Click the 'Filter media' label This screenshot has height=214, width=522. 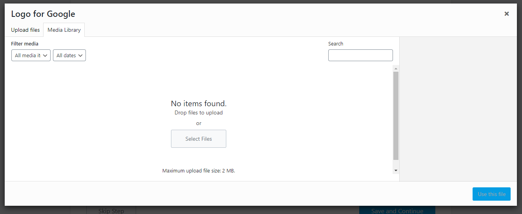pyautogui.click(x=25, y=44)
